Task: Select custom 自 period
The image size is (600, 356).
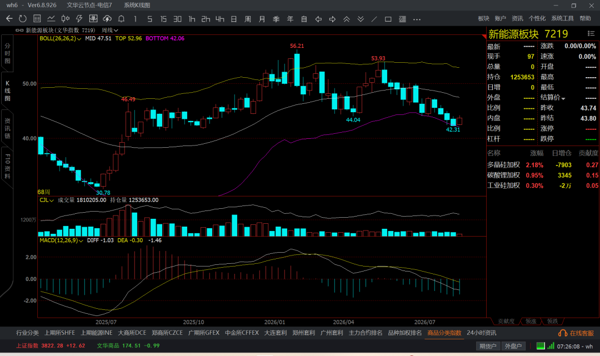Action: point(304,19)
